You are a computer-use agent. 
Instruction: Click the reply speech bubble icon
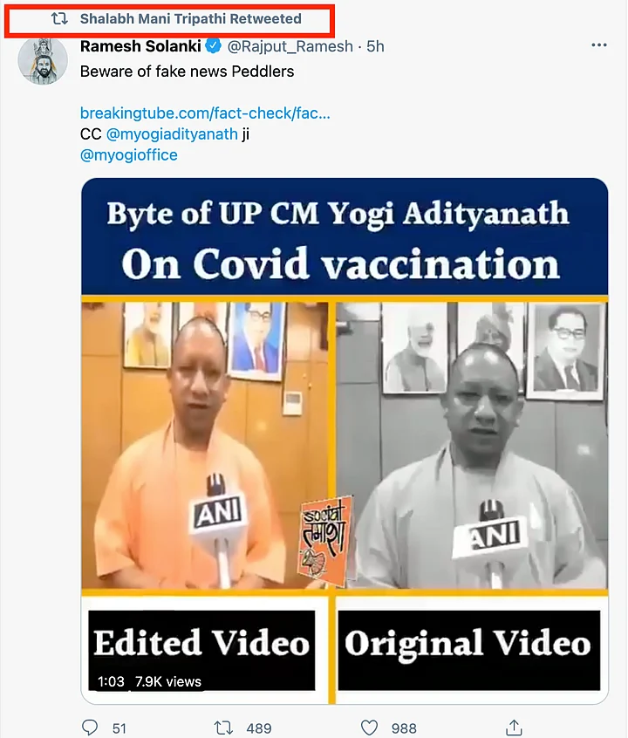tap(90, 728)
